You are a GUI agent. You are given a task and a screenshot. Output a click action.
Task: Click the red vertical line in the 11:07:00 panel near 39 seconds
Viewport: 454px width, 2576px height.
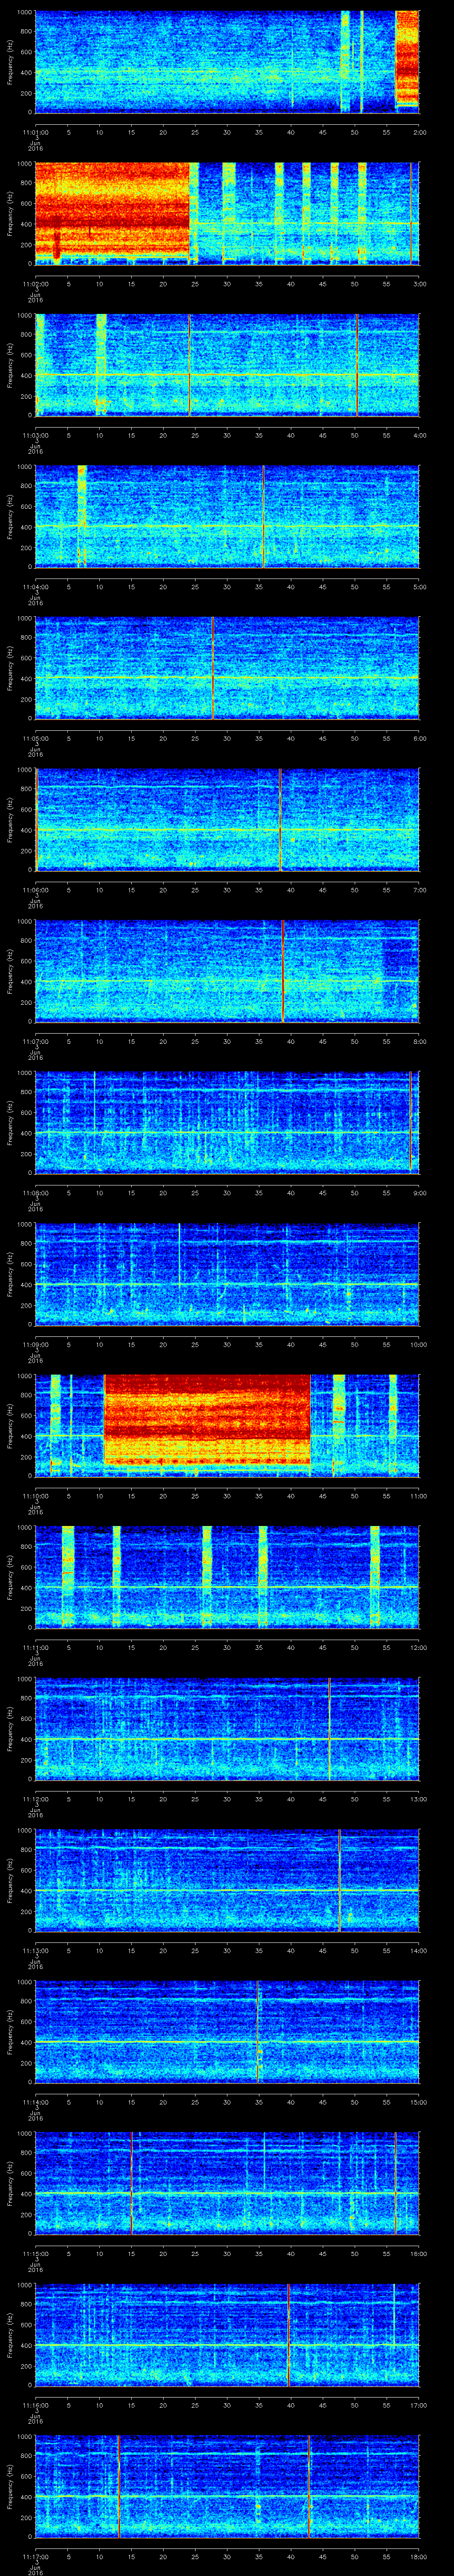coord(283,971)
